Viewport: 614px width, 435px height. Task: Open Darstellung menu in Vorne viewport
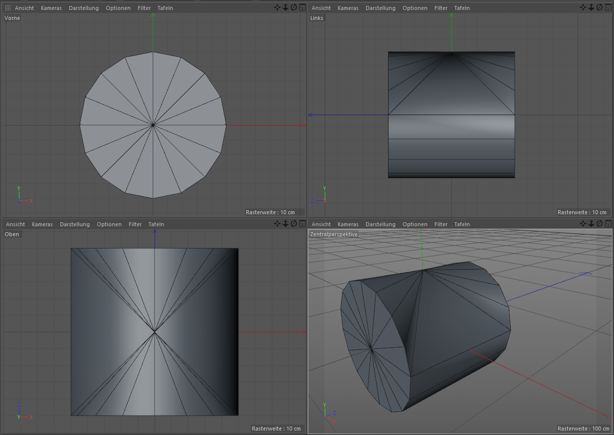coord(84,8)
